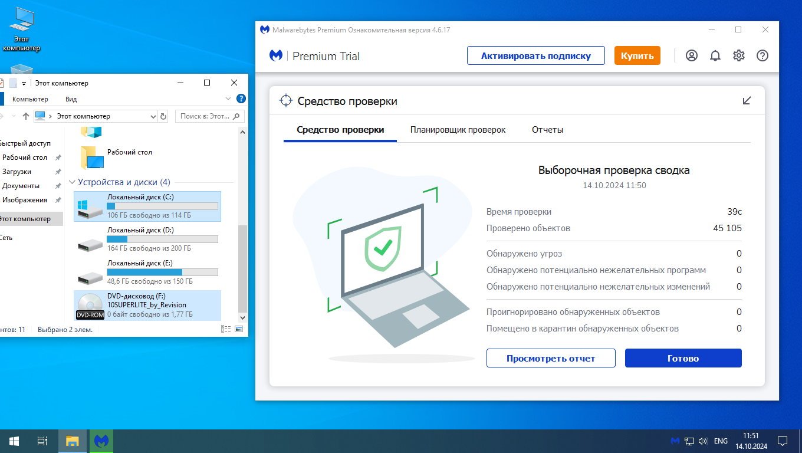Open the "Отчеты" tab
The image size is (802, 453).
pyautogui.click(x=547, y=130)
